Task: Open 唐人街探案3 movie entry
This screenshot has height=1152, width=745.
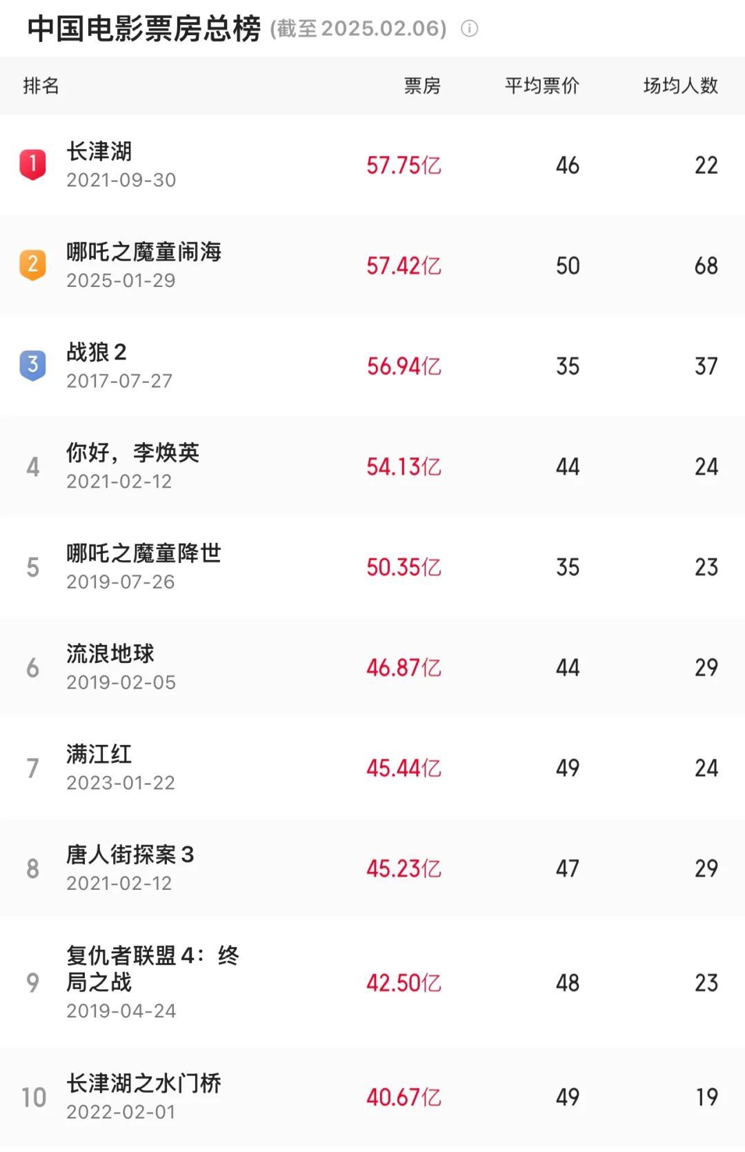Action: pyautogui.click(x=372, y=868)
